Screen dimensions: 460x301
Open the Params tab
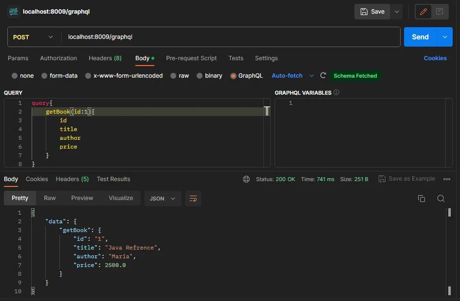click(18, 58)
